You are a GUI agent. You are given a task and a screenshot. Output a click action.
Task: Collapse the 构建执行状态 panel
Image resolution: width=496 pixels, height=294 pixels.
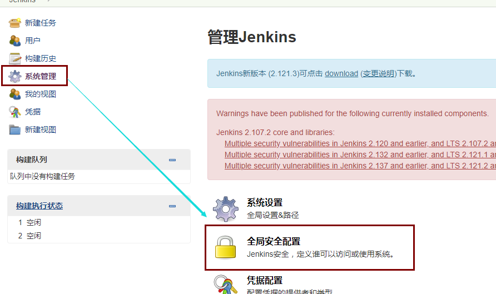(172, 206)
